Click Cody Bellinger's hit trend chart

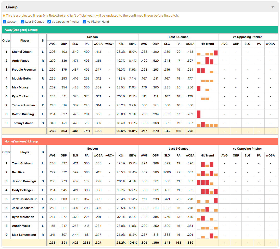click(207, 191)
